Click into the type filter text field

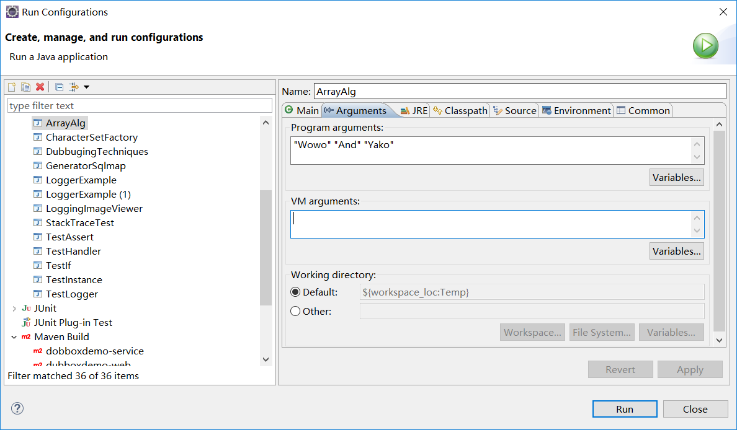click(x=140, y=106)
